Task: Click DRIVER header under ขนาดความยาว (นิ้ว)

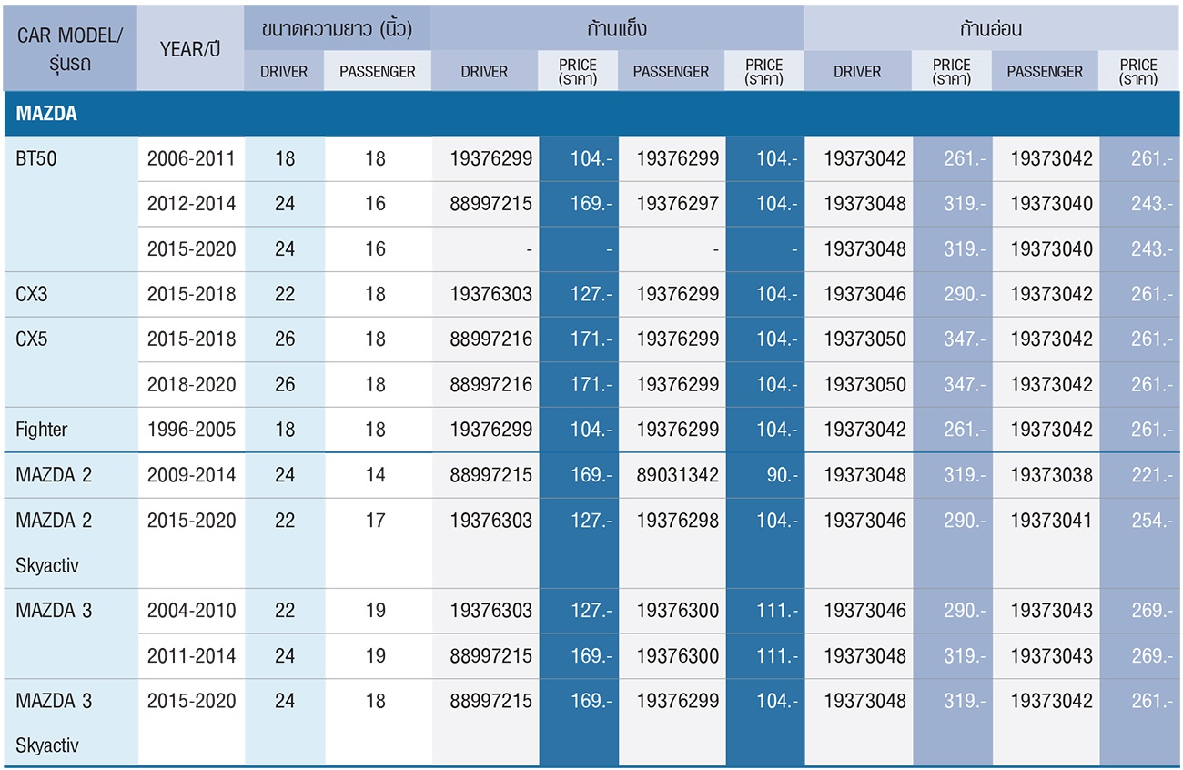Action: (x=284, y=71)
